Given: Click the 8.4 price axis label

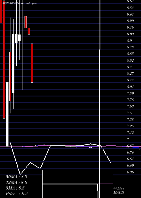Looking at the screenshot, I should click(129, 67).
